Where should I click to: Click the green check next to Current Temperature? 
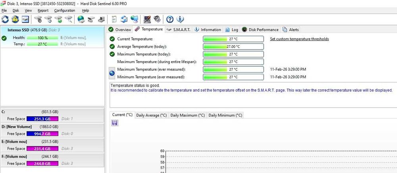pyautogui.click(x=112, y=39)
